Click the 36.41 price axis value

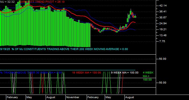(x=163, y=12)
